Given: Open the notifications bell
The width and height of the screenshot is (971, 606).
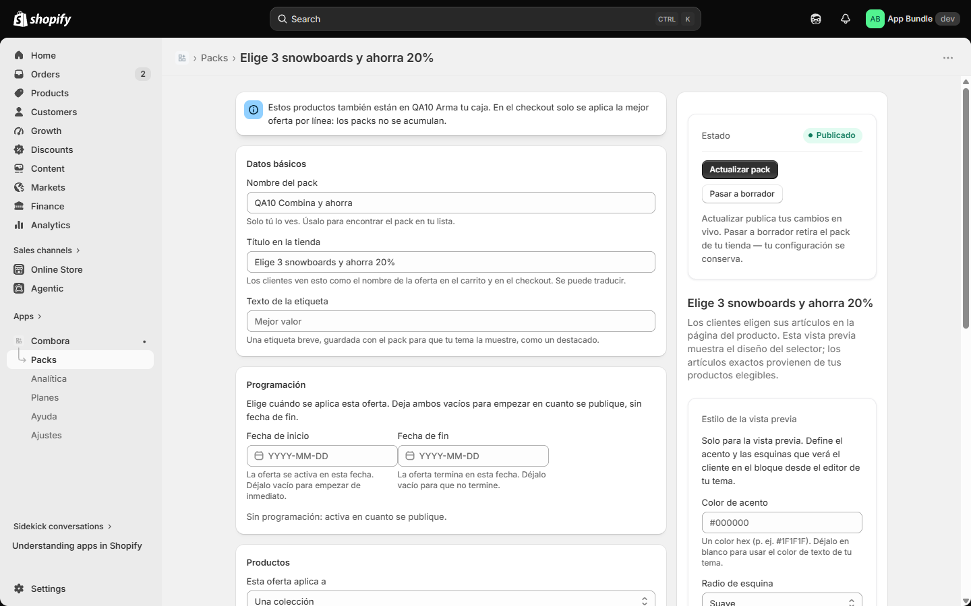Looking at the screenshot, I should [x=846, y=19].
